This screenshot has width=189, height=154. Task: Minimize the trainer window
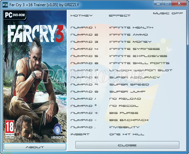point(158,4)
